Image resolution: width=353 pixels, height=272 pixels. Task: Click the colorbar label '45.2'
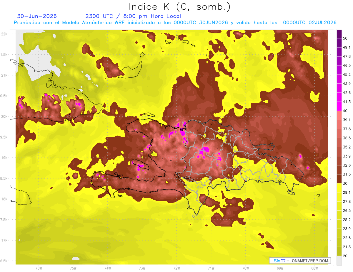(347, 75)
